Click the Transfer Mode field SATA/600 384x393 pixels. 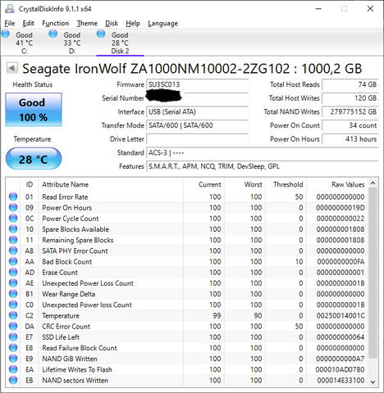pyautogui.click(x=198, y=125)
